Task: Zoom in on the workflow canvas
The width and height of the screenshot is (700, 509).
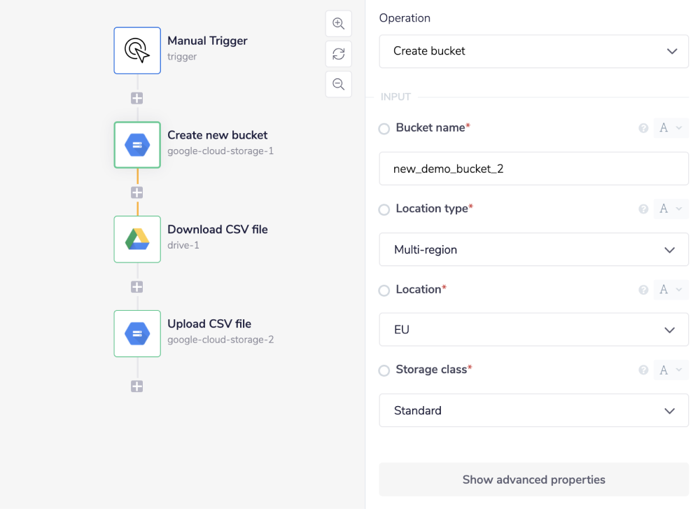Action: (x=339, y=24)
